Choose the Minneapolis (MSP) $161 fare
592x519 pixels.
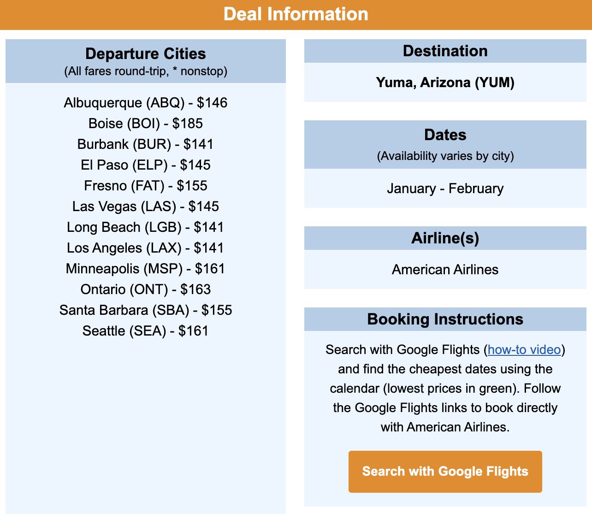point(146,269)
